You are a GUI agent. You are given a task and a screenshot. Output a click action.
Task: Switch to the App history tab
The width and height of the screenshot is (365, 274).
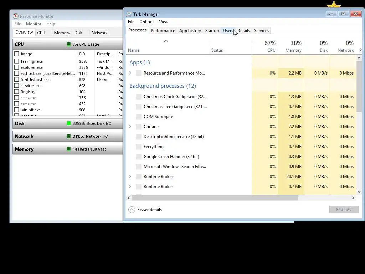[190, 31]
